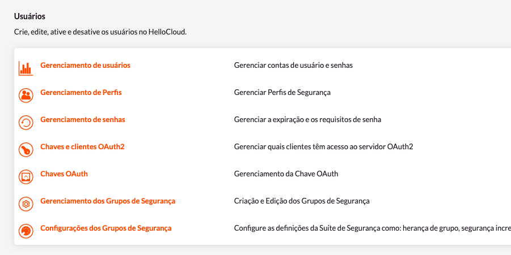Click the description 'Gerenciamento da Chave OAuth'
The width and height of the screenshot is (511, 255).
(286, 174)
